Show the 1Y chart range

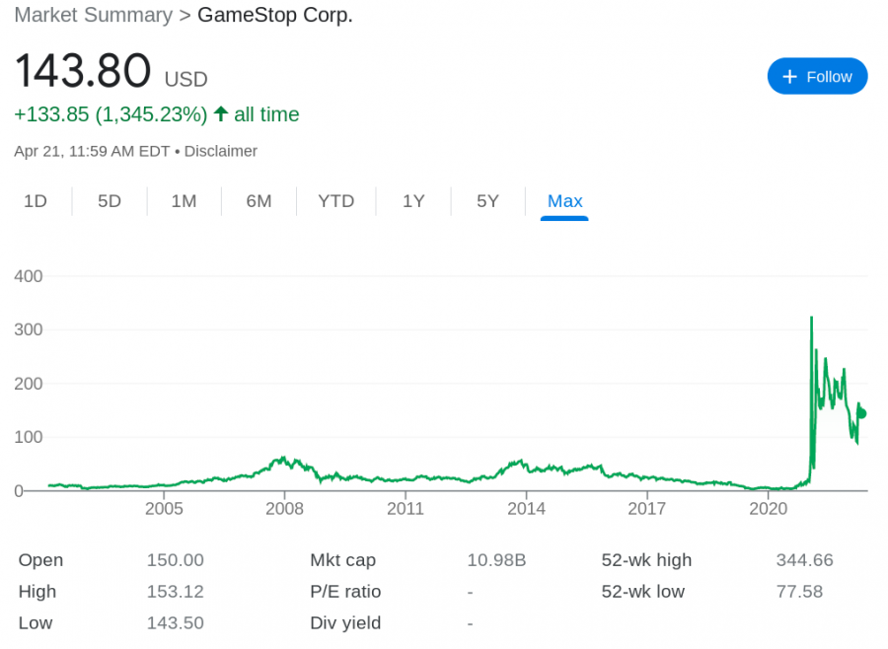pos(413,201)
